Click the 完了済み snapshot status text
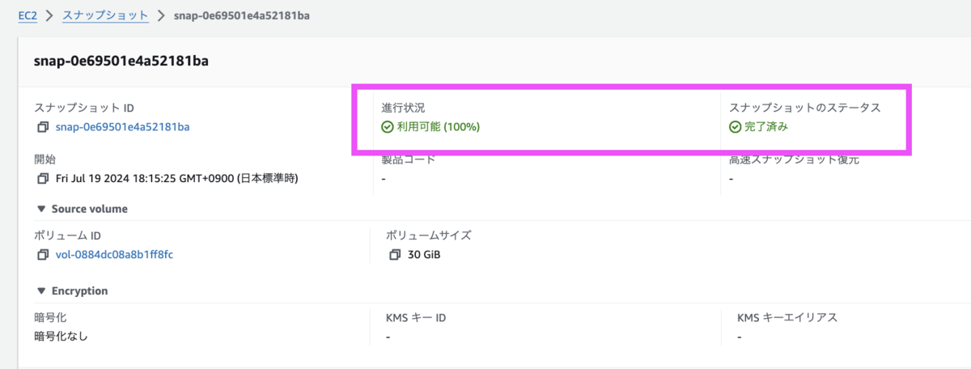This screenshot has height=369, width=971. pyautogui.click(x=766, y=127)
